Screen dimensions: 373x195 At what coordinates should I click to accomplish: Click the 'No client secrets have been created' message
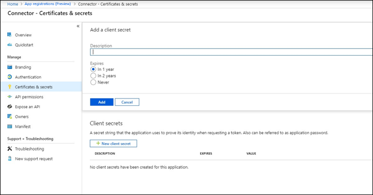139,167
